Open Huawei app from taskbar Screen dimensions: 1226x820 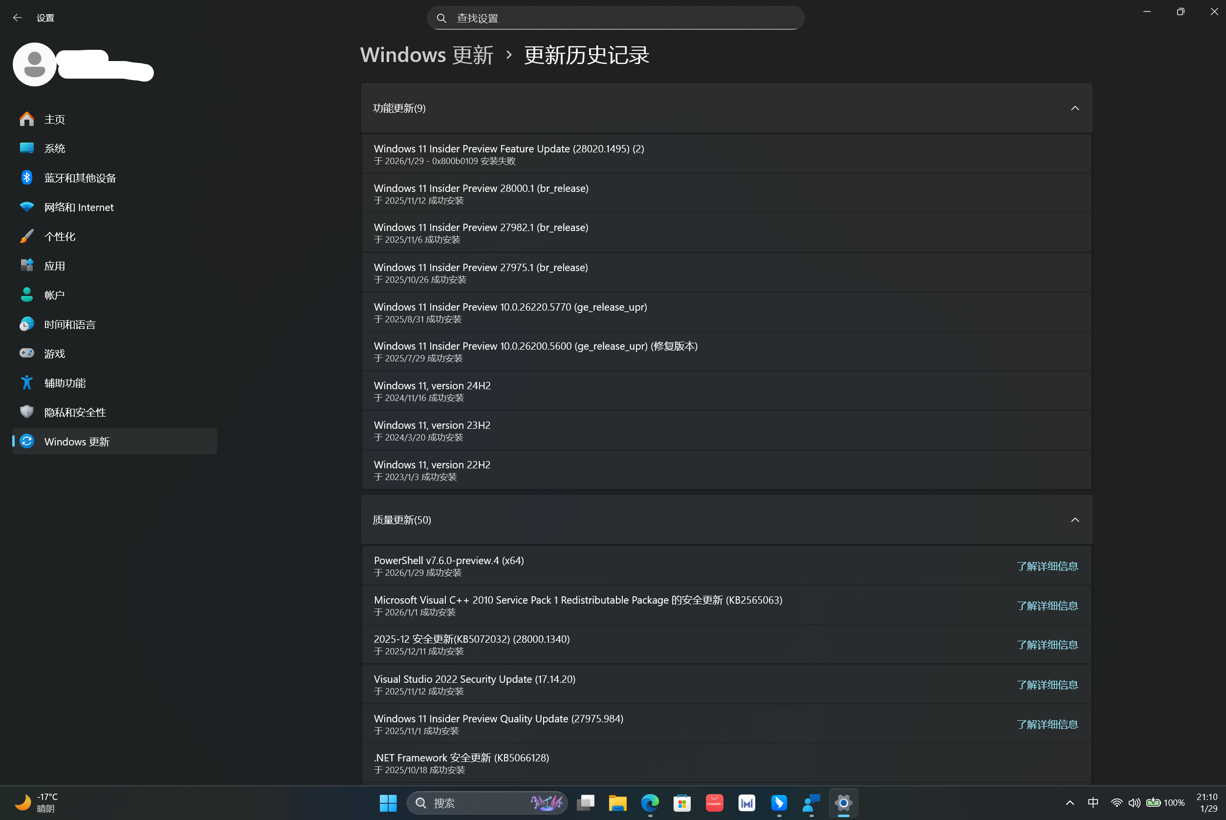715,803
